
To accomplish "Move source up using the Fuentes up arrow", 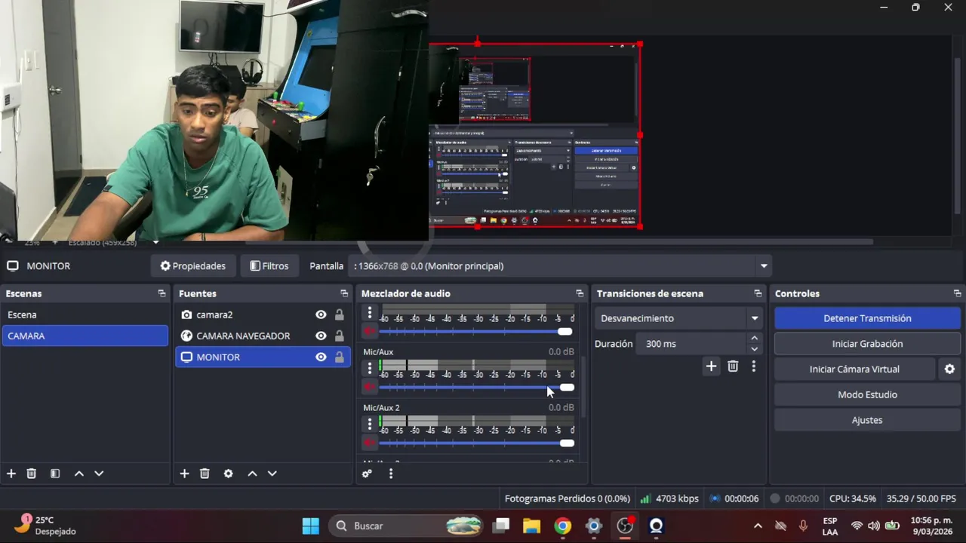I will pyautogui.click(x=252, y=474).
